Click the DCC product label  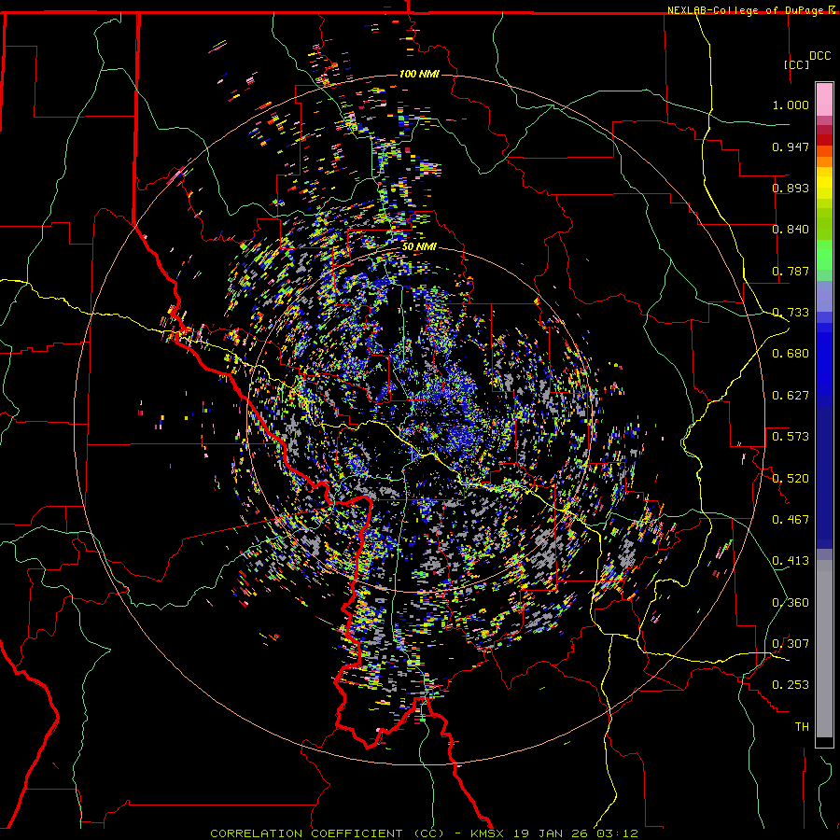(x=819, y=56)
